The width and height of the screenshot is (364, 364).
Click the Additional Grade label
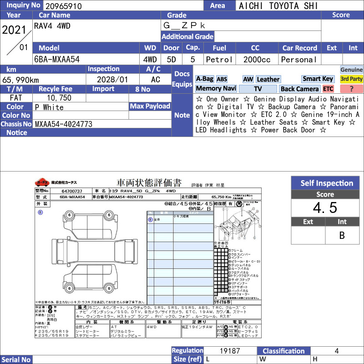tap(187, 36)
